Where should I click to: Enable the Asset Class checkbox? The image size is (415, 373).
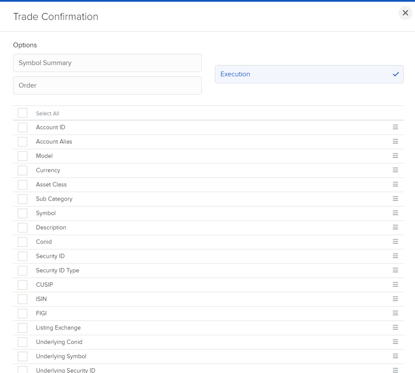click(x=23, y=185)
